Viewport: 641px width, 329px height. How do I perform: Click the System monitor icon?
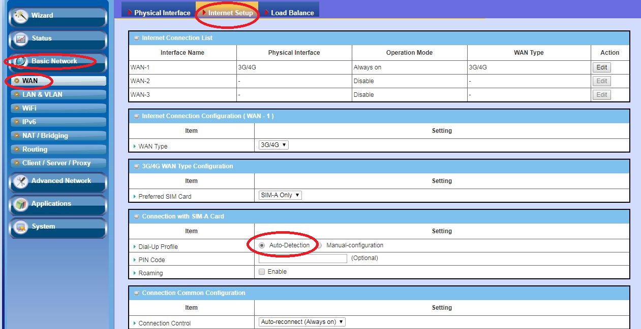(x=21, y=227)
